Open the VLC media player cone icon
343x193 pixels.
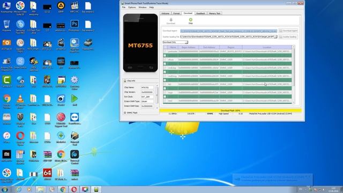click(20, 99)
